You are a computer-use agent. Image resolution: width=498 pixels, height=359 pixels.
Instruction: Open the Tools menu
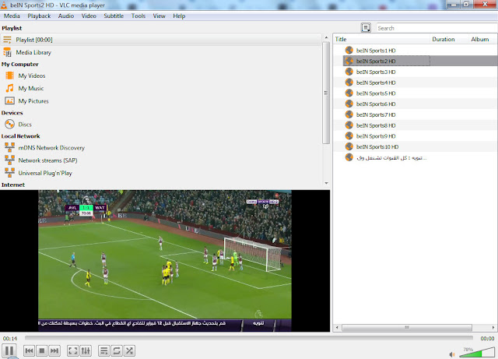tap(139, 16)
